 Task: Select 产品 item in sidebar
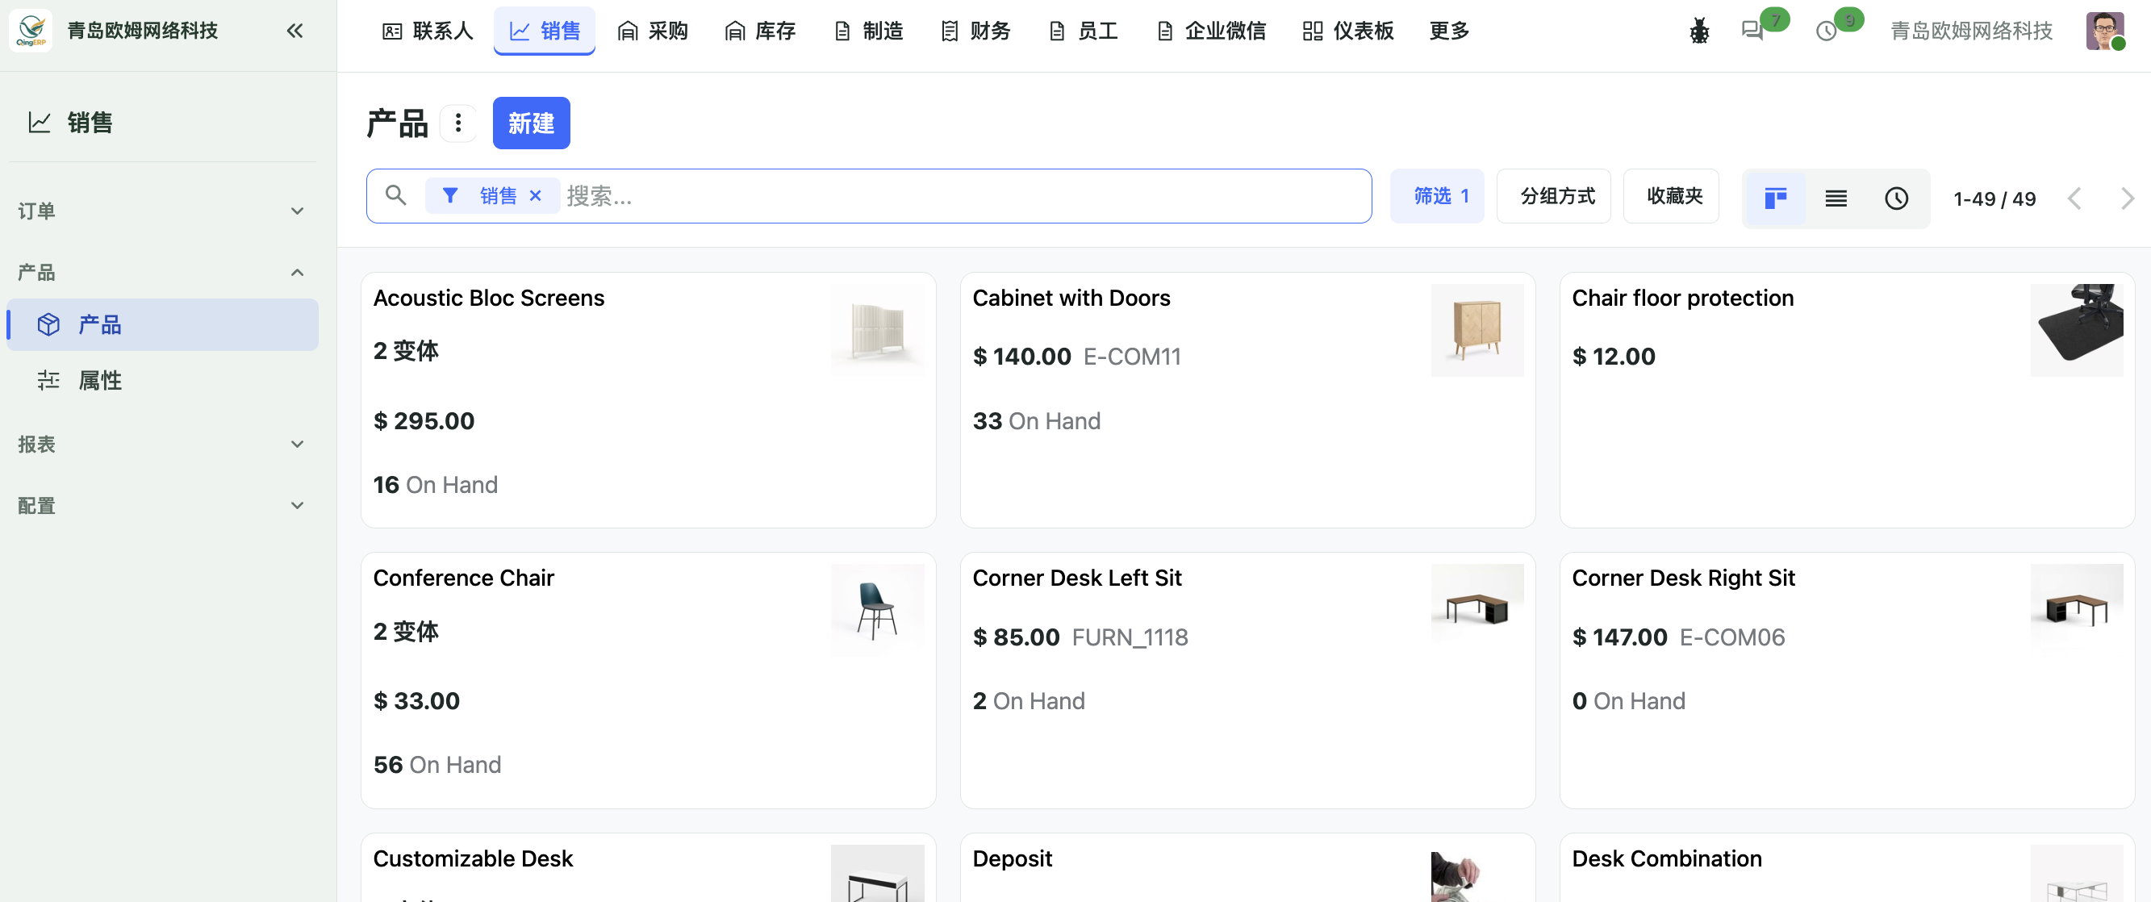[x=162, y=324]
